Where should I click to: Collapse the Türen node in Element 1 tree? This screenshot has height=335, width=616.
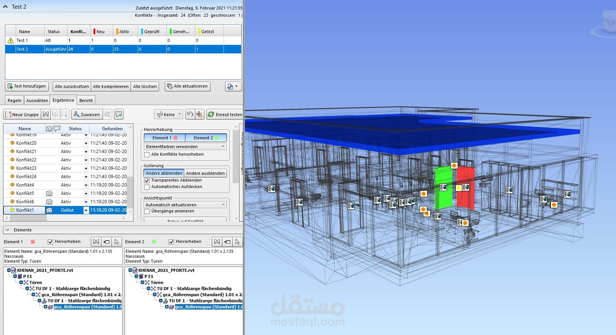point(22,282)
